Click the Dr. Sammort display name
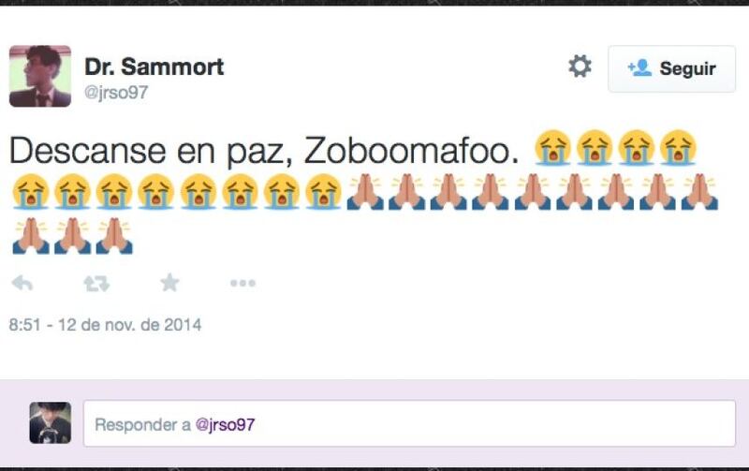 point(154,66)
